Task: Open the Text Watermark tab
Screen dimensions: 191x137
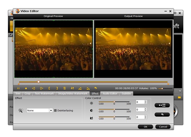Action: [44, 94]
